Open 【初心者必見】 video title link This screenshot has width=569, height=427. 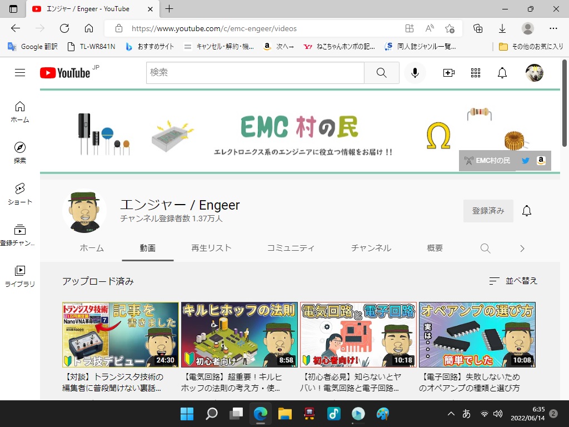click(351, 383)
